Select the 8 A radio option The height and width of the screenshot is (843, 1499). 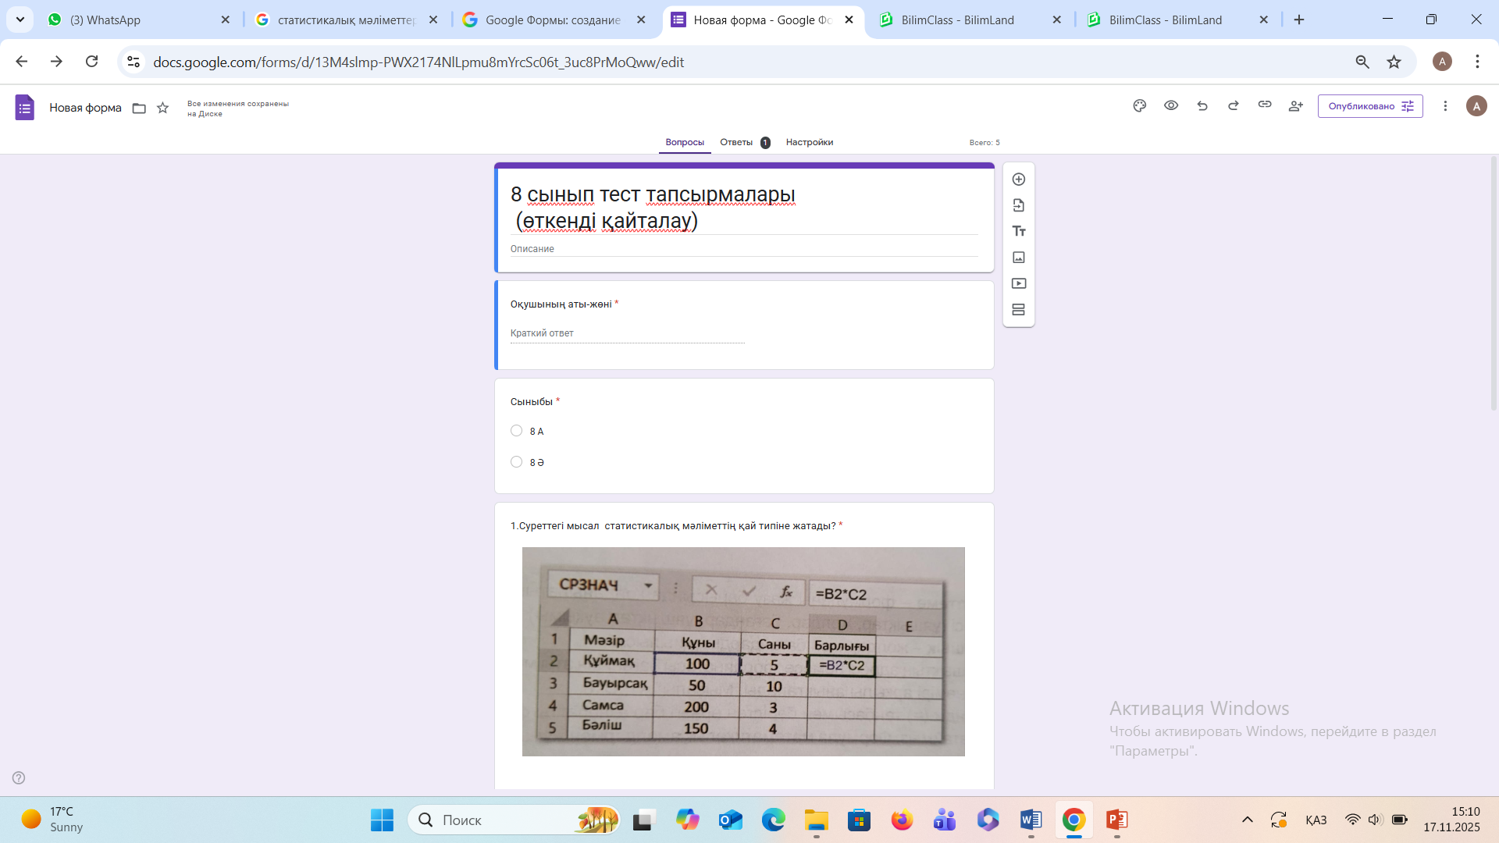coord(516,431)
